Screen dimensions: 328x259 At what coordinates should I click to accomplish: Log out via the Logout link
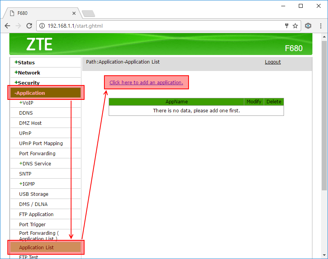273,62
